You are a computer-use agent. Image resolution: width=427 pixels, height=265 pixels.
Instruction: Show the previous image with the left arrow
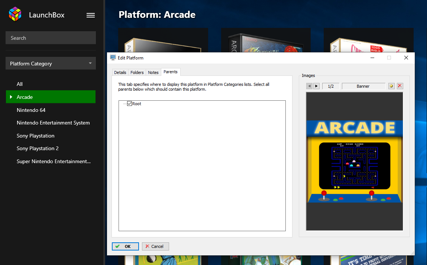click(x=309, y=86)
